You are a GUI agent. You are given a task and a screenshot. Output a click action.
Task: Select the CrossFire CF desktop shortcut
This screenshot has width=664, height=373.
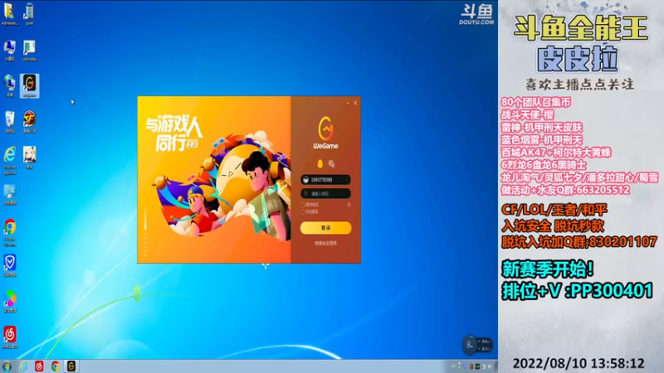[x=29, y=122]
